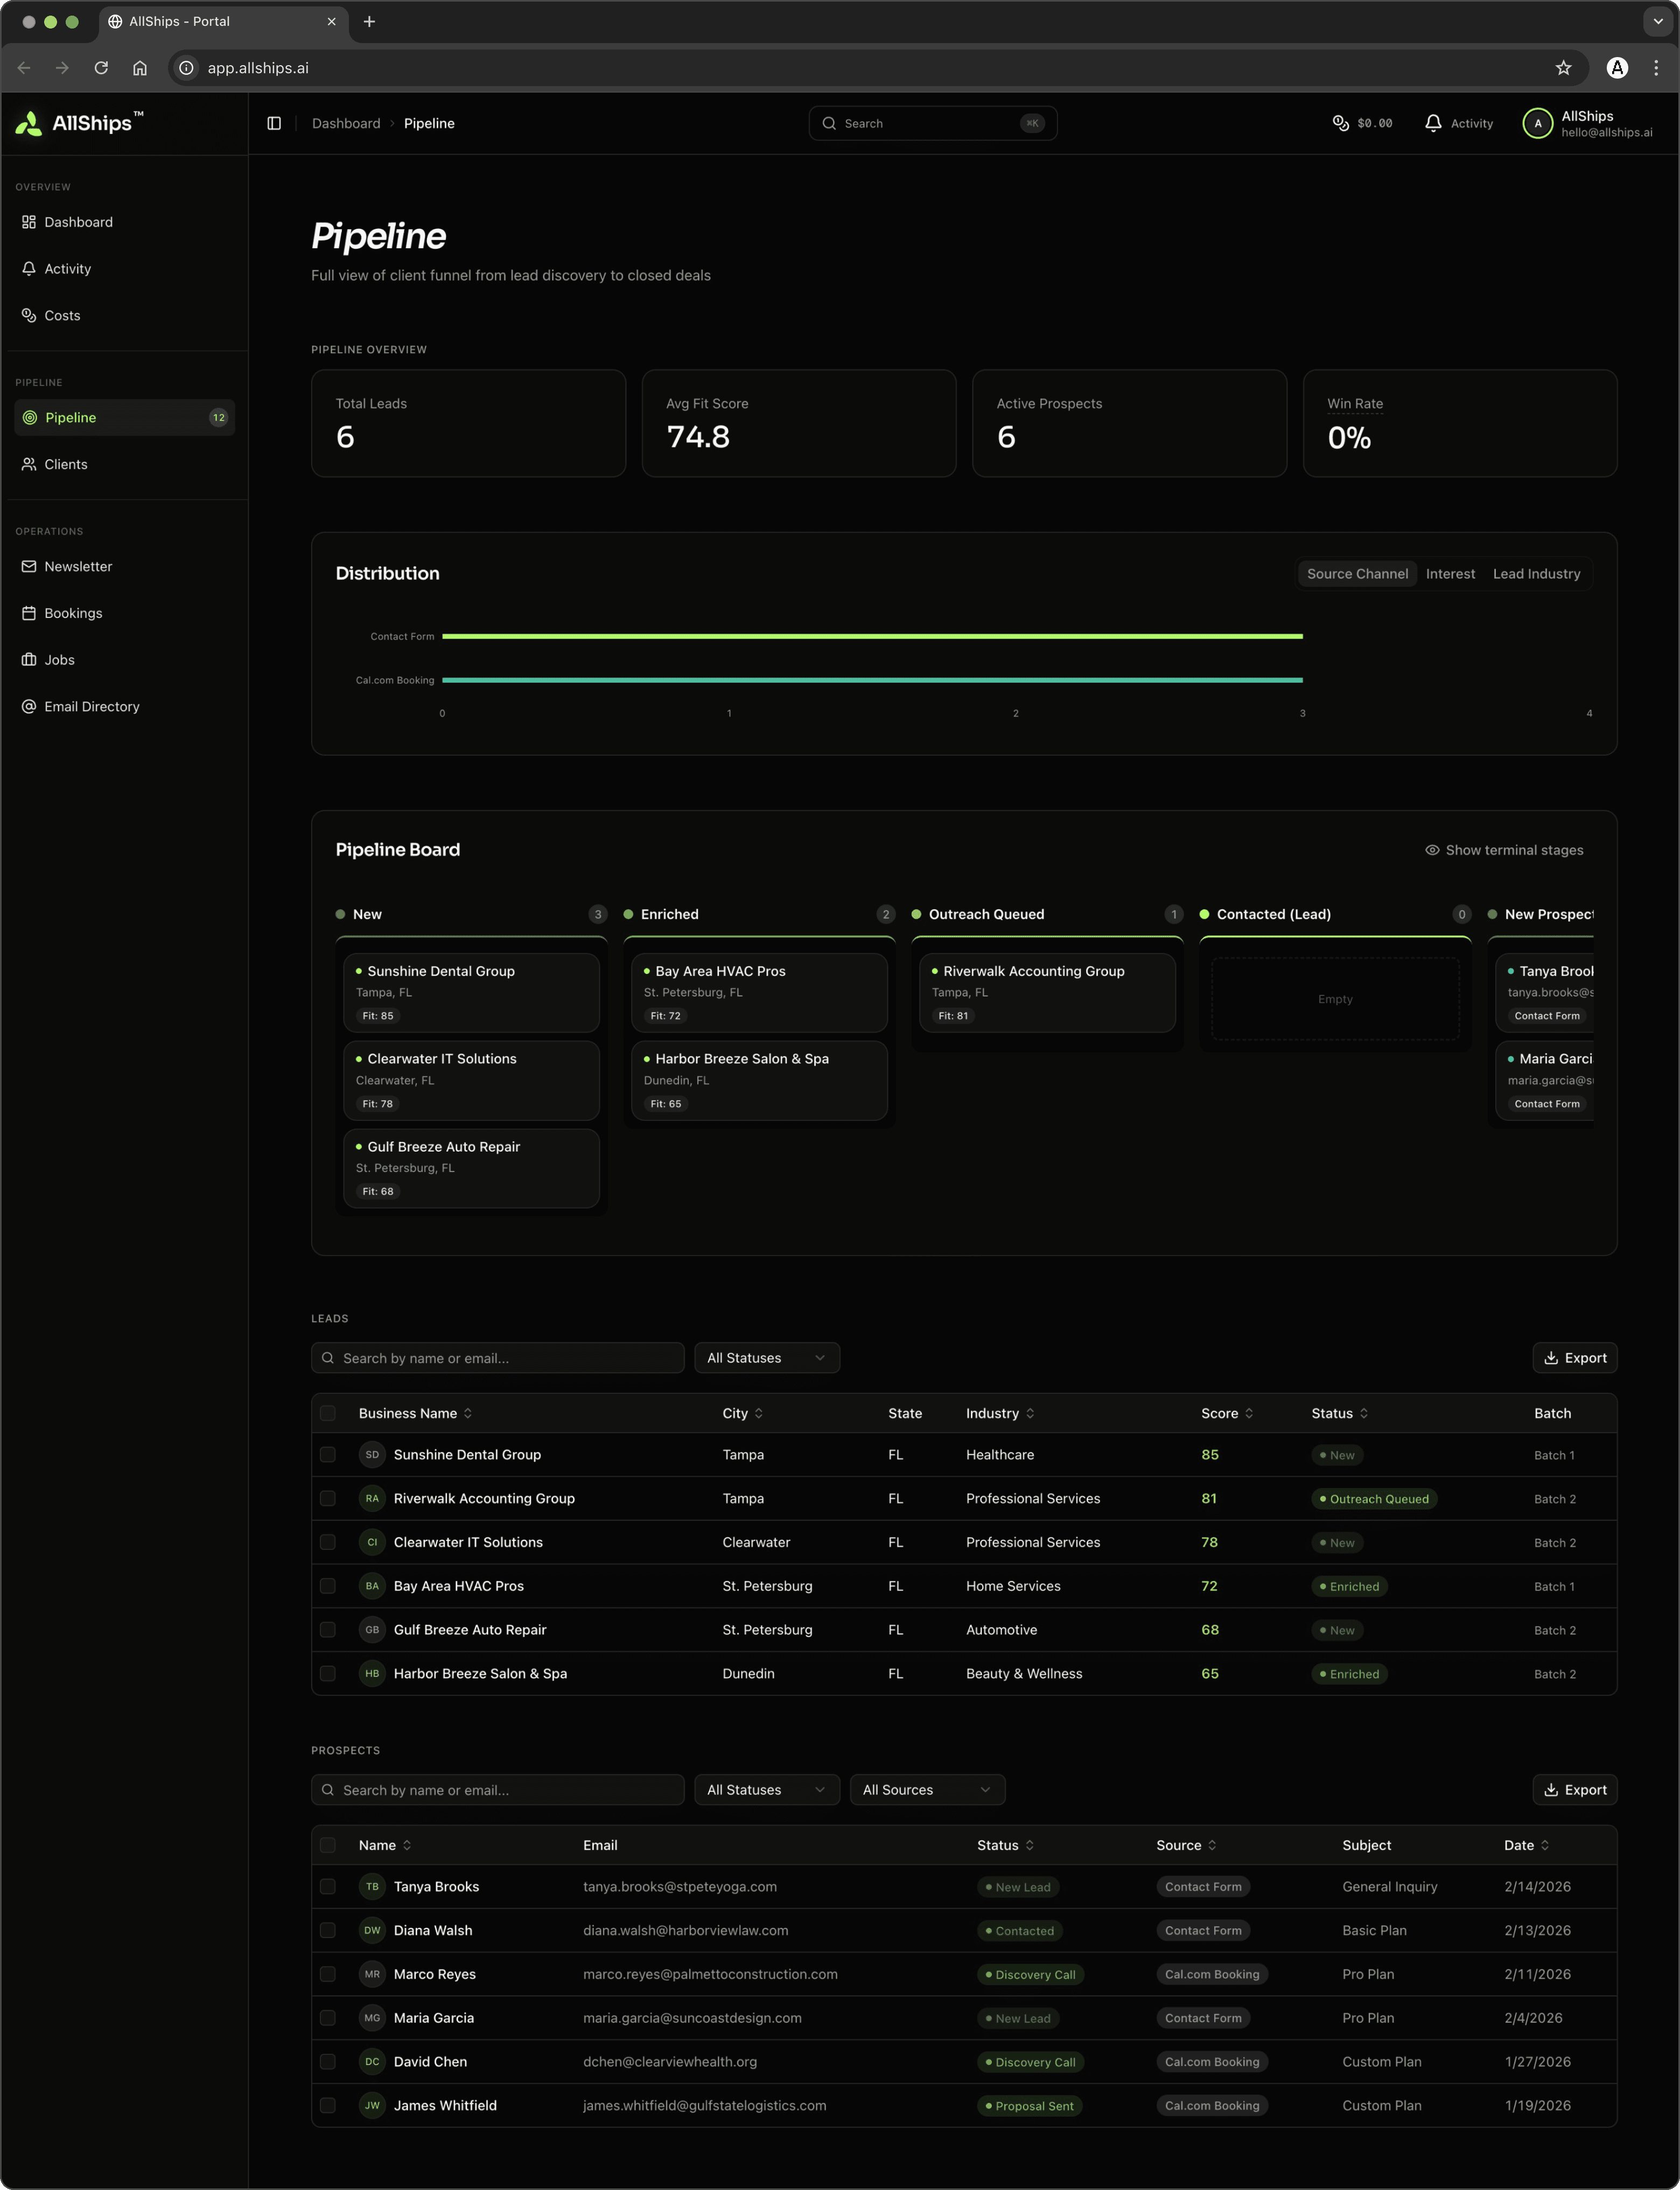Click the prospects search field
This screenshot has height=2190, width=1680.
click(x=498, y=1789)
